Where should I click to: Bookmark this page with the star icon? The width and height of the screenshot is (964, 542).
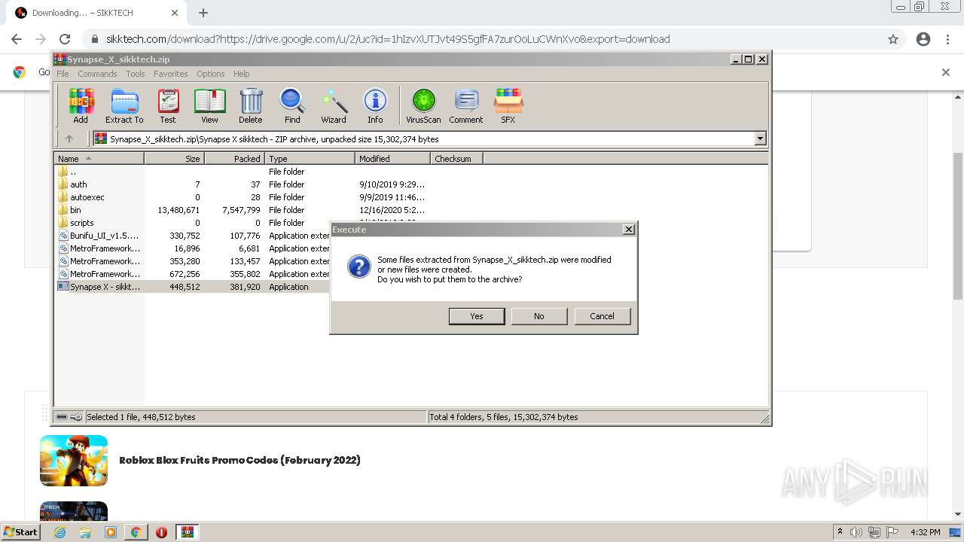pos(893,39)
